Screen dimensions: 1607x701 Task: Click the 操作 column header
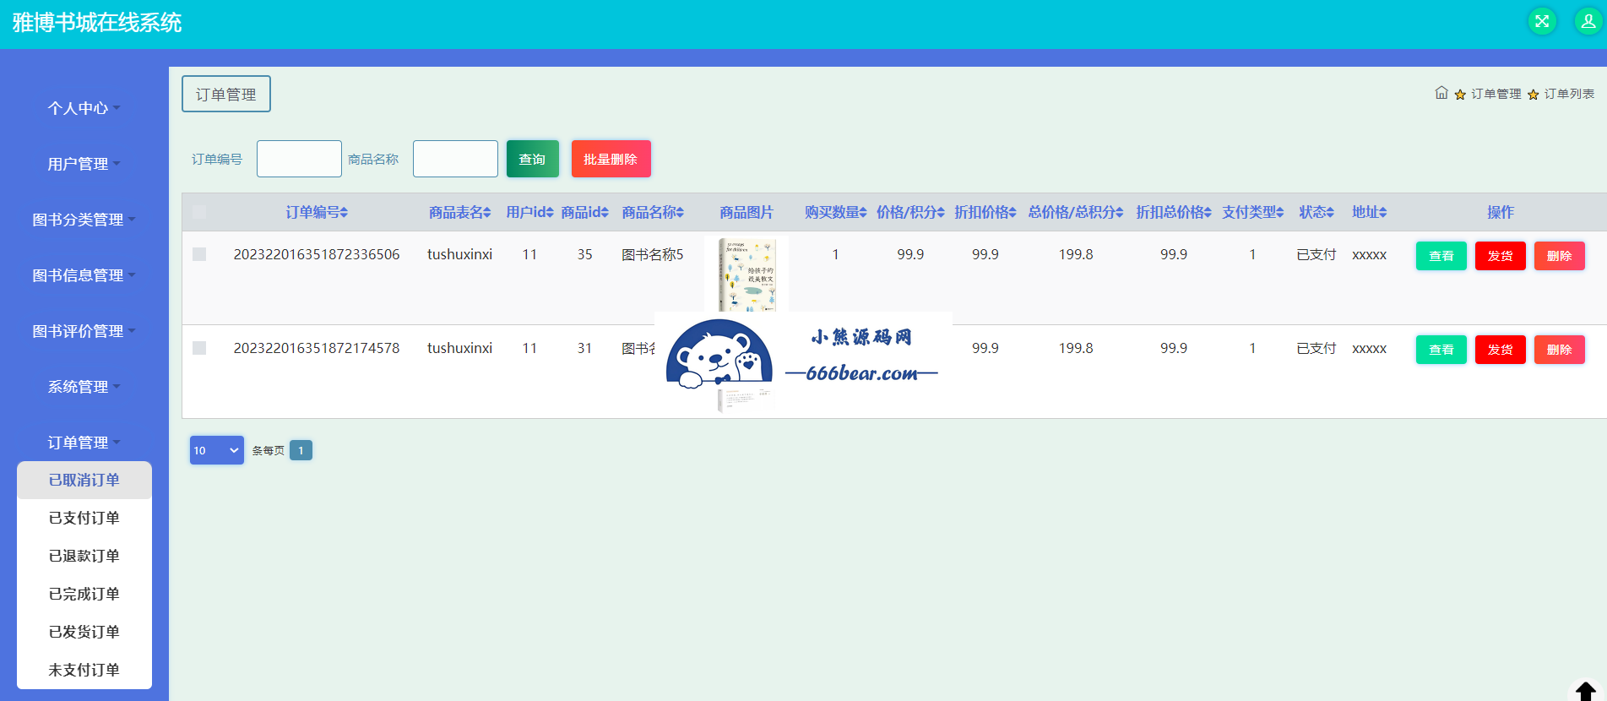[x=1501, y=212]
